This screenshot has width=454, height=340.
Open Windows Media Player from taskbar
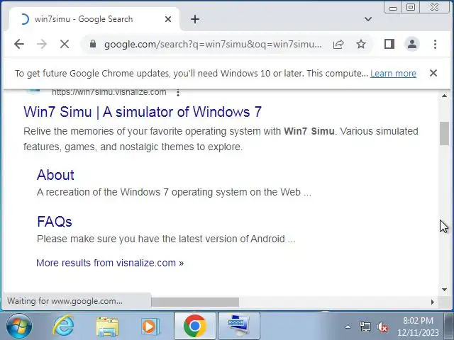tap(150, 327)
